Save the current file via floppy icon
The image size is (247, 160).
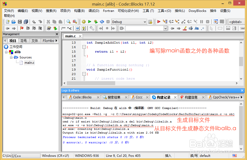(20, 22)
